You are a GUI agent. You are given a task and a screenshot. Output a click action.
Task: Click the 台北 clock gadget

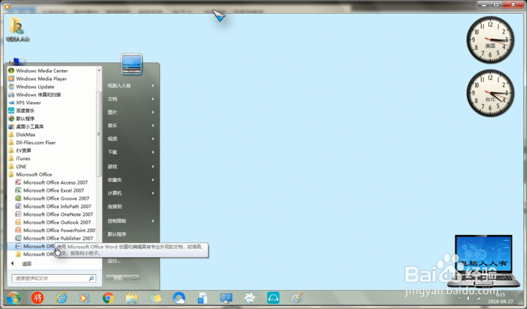[x=490, y=93]
